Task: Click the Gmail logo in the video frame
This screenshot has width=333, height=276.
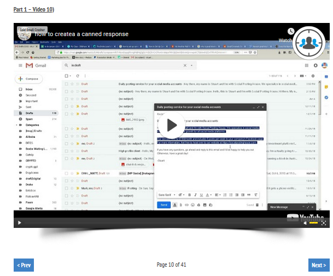Action: (36, 66)
